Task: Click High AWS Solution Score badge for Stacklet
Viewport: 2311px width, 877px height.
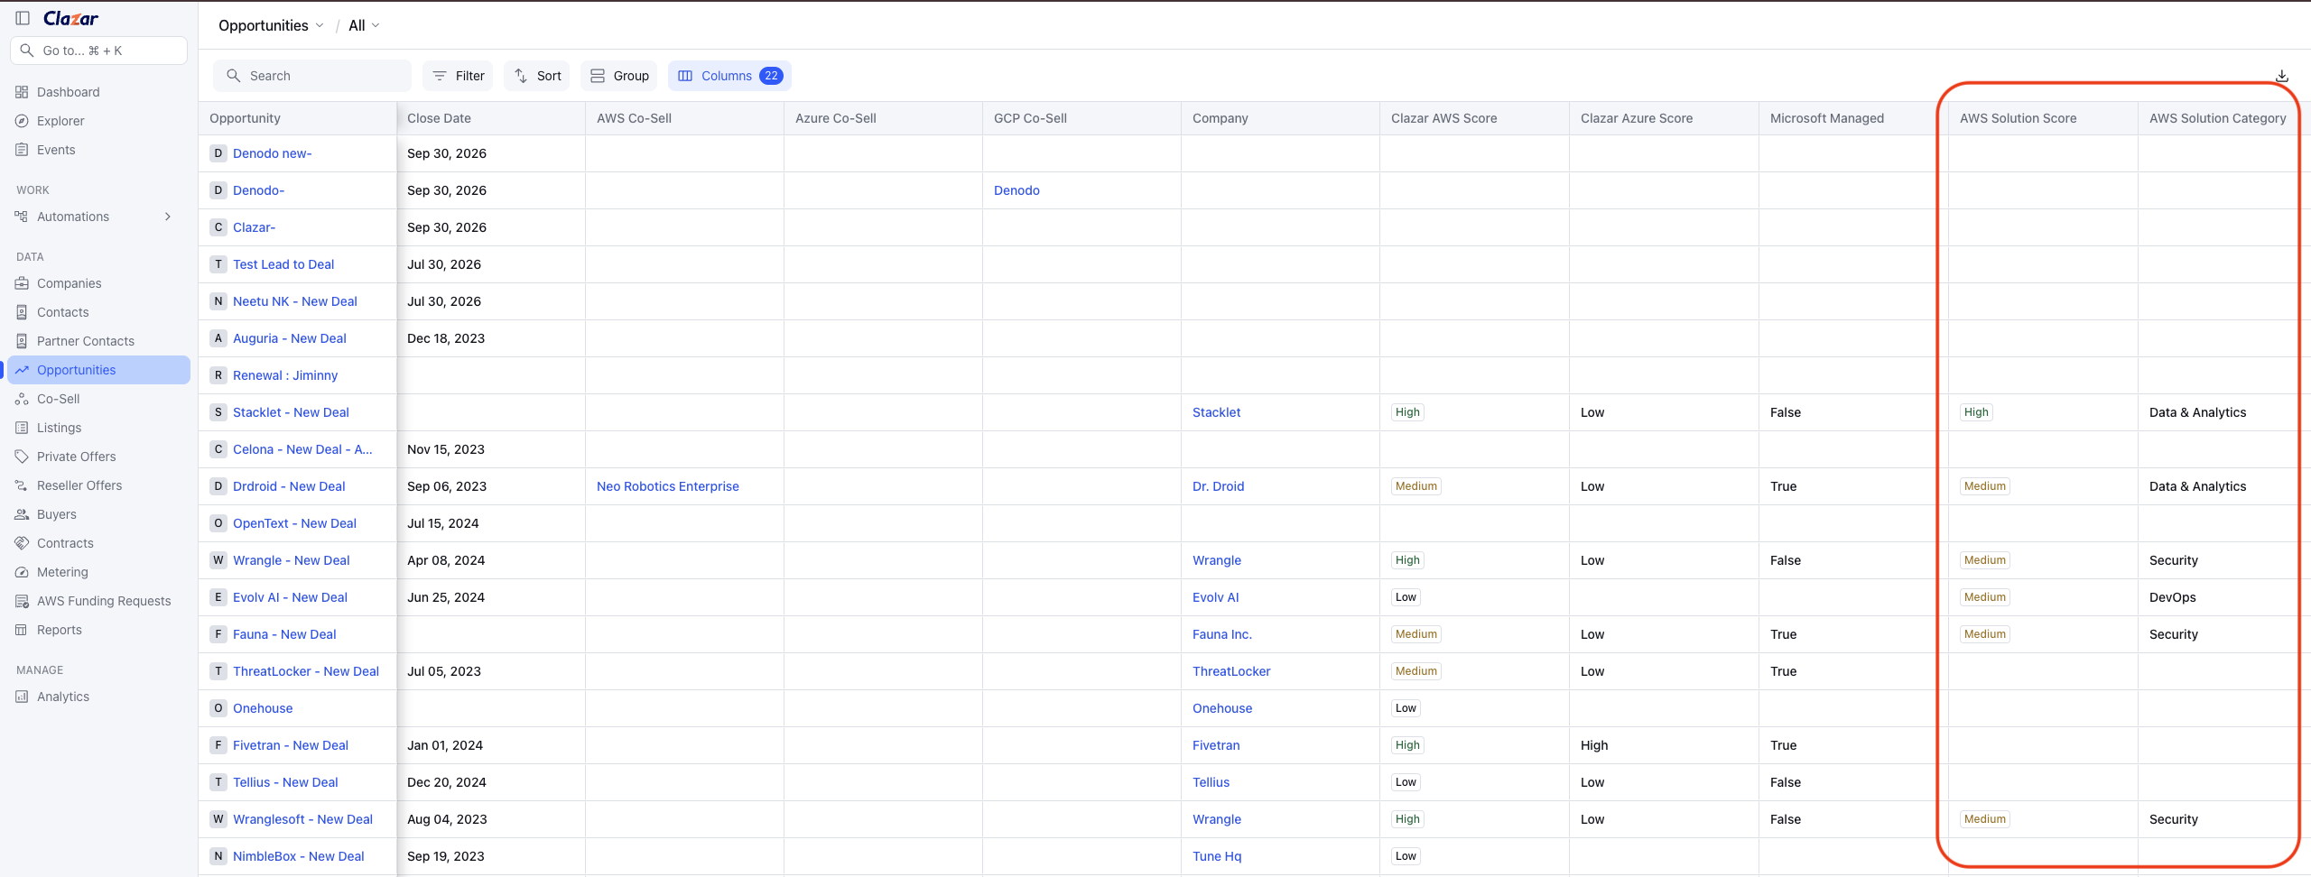Action: click(1976, 412)
